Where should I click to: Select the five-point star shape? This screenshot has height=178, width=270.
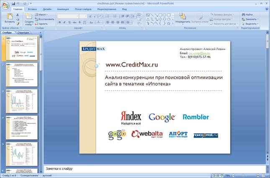click(x=169, y=23)
